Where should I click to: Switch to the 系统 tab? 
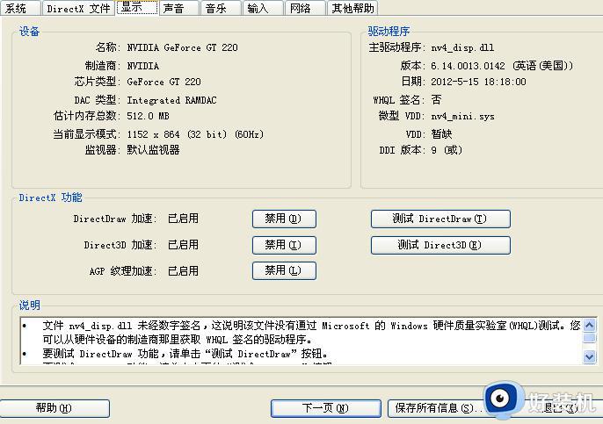20,8
